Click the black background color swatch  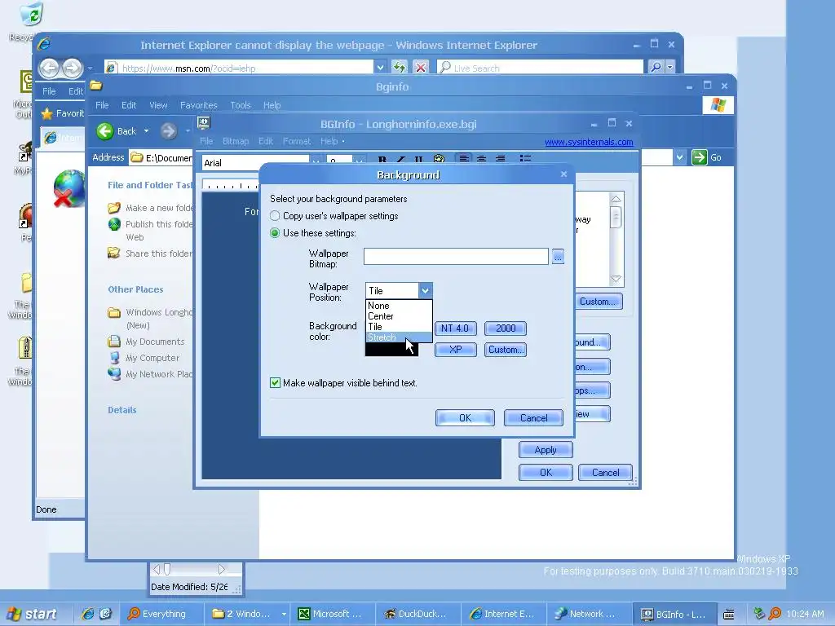(391, 350)
